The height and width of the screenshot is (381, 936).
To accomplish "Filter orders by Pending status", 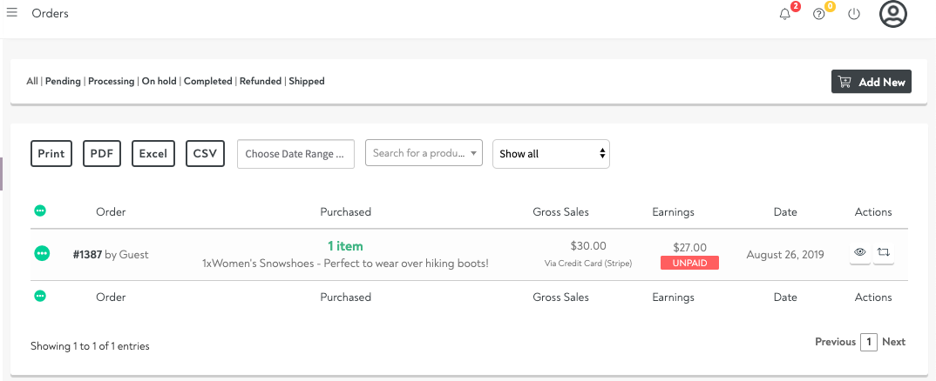I will (63, 81).
